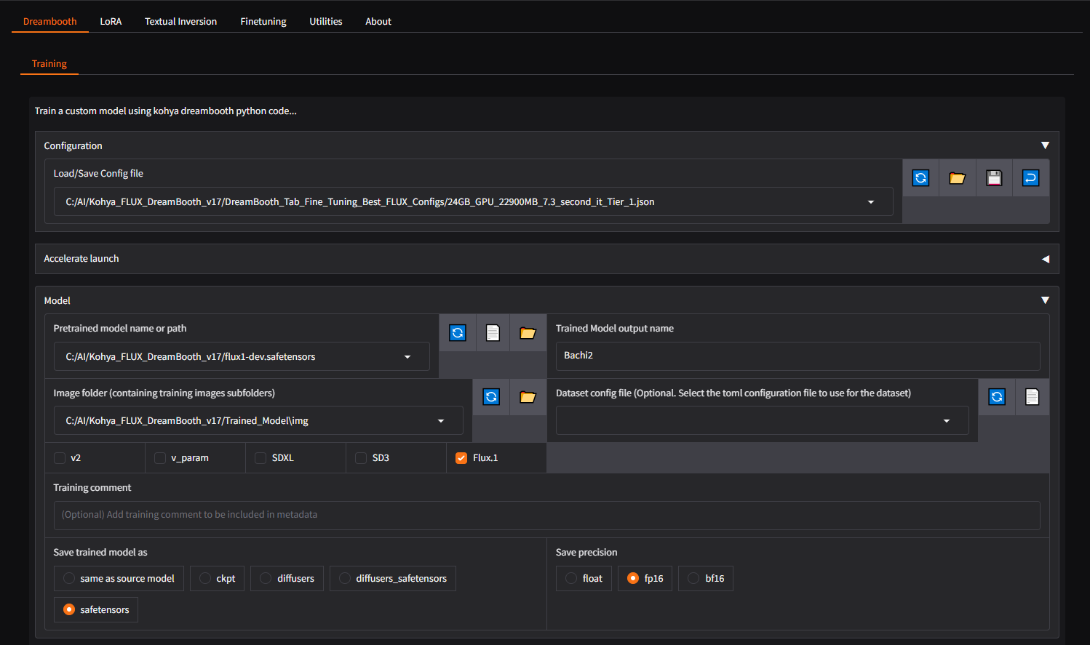Viewport: 1090px width, 645px height.
Task: Choose ckpt as saved model format
Action: pyautogui.click(x=205, y=579)
